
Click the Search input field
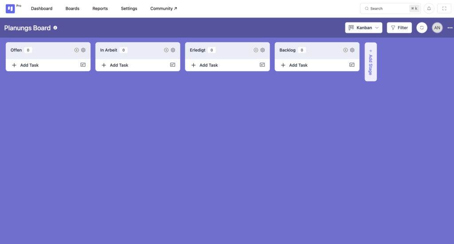coord(390,8)
